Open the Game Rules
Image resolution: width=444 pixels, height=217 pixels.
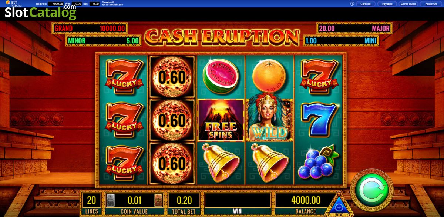tap(408, 4)
